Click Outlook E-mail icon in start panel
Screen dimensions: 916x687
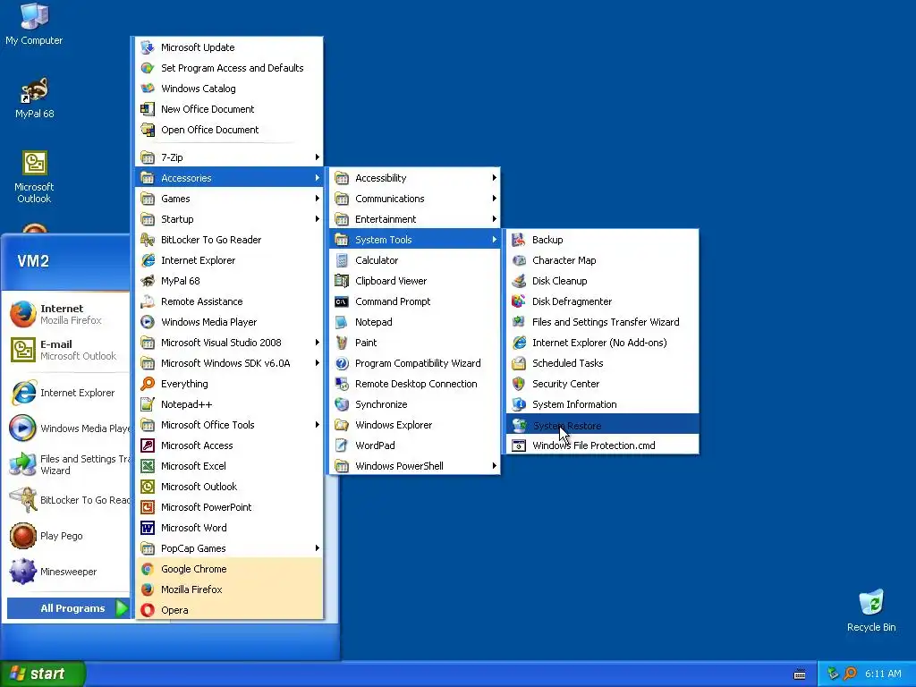22,350
